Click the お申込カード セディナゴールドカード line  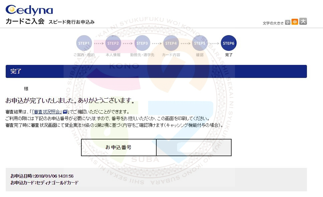45,183
